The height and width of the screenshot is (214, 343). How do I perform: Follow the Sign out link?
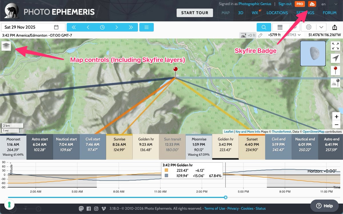click(285, 4)
